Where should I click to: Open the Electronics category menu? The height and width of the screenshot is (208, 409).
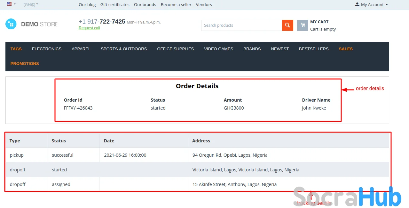click(47, 49)
